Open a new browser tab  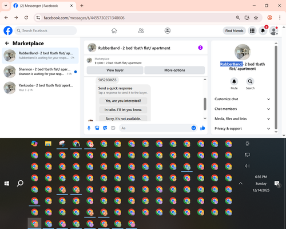[82, 6]
